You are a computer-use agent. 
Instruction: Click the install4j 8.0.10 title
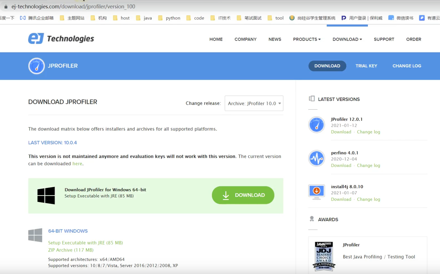tap(347, 187)
